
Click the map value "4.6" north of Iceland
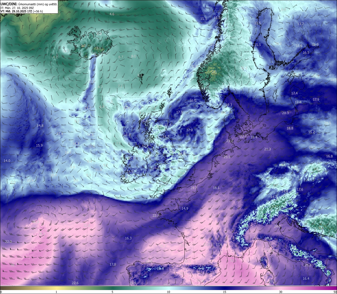pyautogui.click(x=112, y=14)
